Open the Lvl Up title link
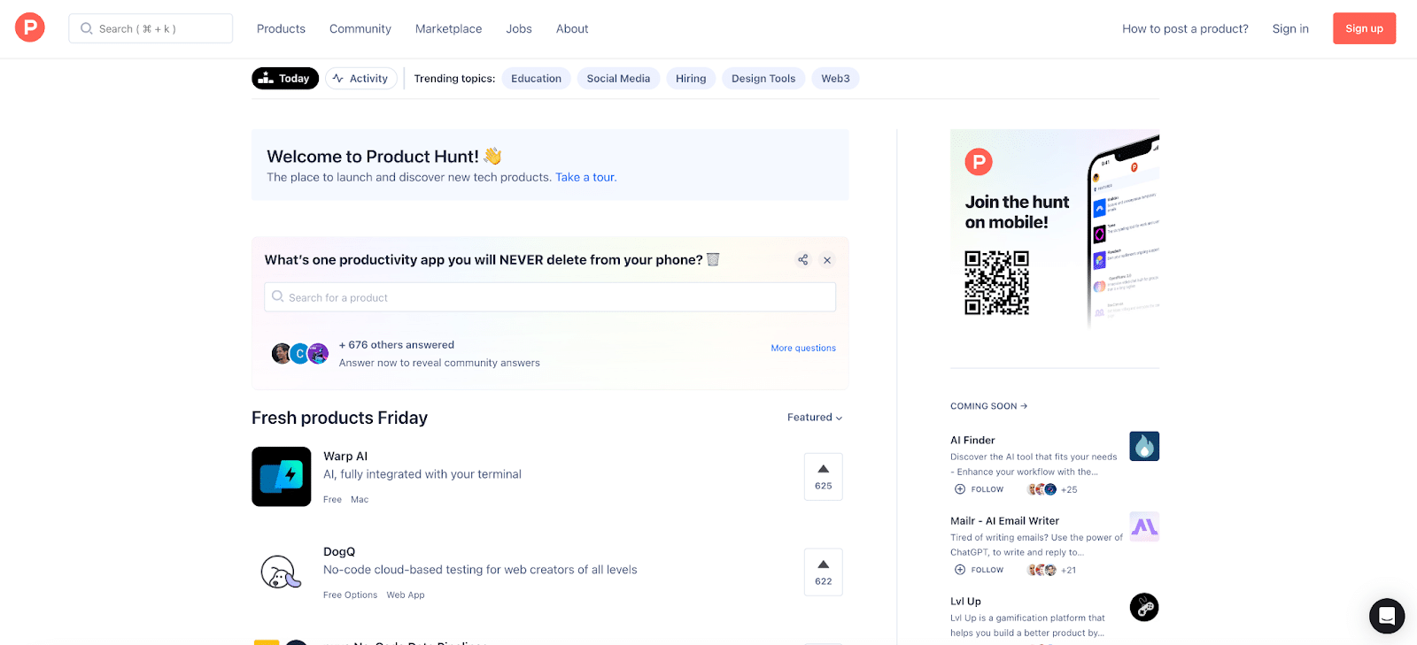1417x645 pixels. [965, 602]
